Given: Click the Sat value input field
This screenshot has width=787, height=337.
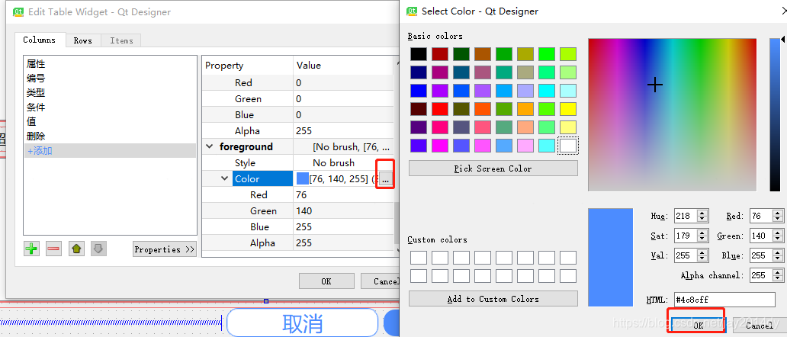Looking at the screenshot, I should [686, 236].
